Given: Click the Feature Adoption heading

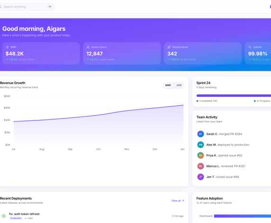Looking at the screenshot, I should [x=209, y=198].
